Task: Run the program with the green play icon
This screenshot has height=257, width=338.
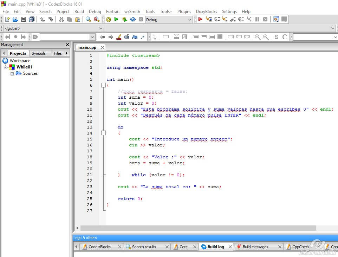Action: [x=116, y=19]
